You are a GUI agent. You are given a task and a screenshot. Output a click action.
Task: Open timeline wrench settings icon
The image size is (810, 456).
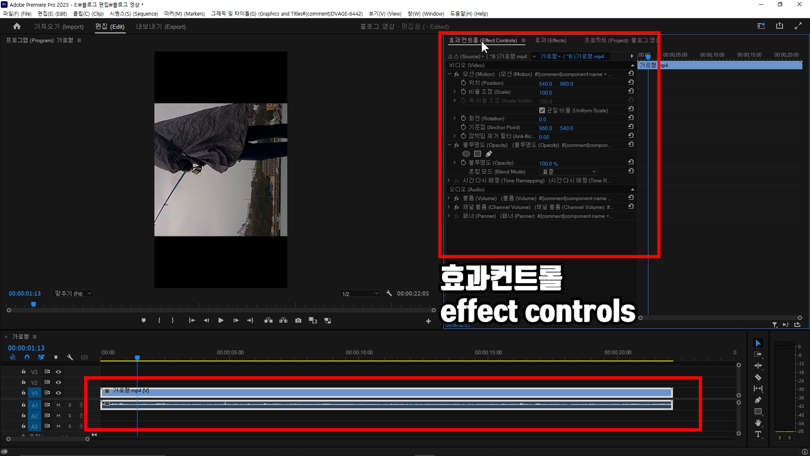(x=70, y=357)
